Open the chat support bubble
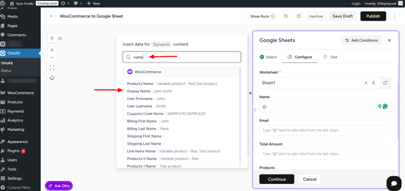This screenshot has width=405, height=191. (x=394, y=183)
